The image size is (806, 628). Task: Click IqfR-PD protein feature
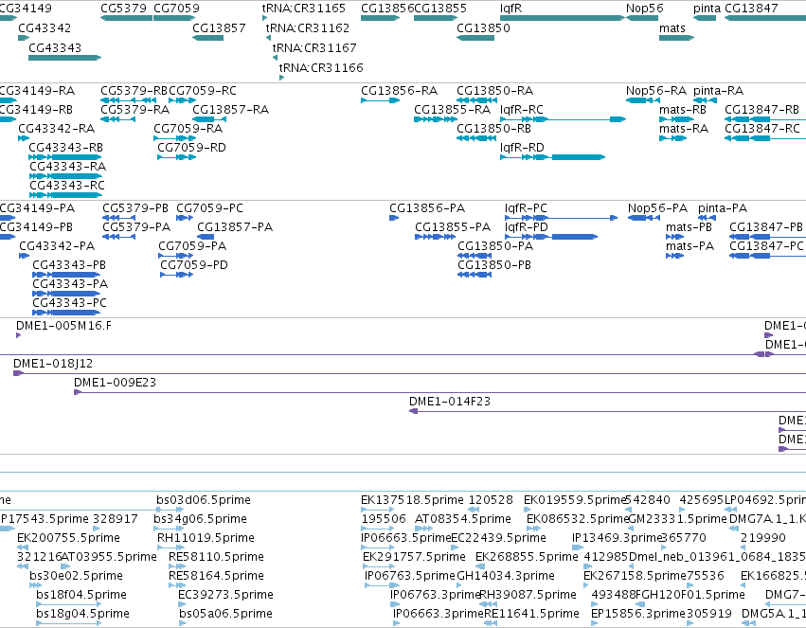tap(551, 237)
